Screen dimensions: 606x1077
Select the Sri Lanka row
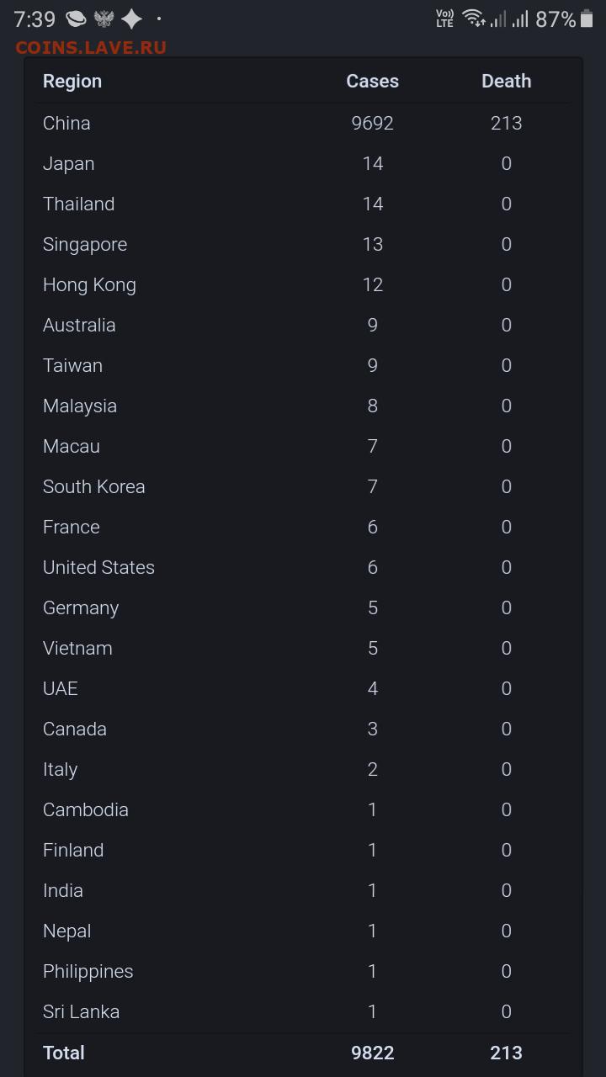[81, 1011]
